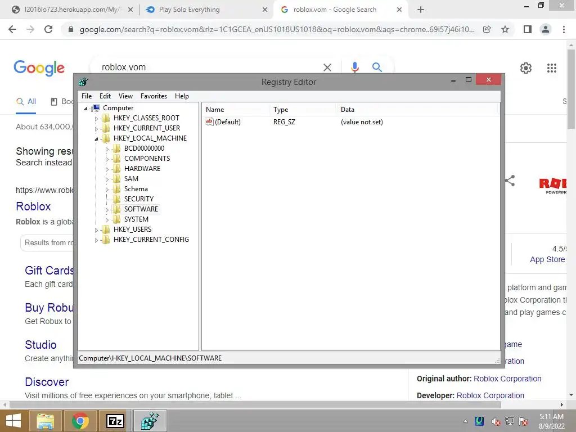Image resolution: width=576 pixels, height=432 pixels.
Task: Expand HKEY_CLASSES_ROOT node
Action: point(96,119)
